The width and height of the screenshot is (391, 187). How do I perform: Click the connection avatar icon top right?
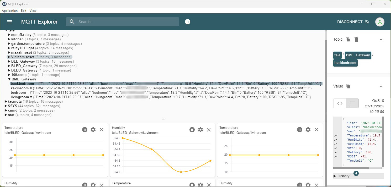pos(380,22)
